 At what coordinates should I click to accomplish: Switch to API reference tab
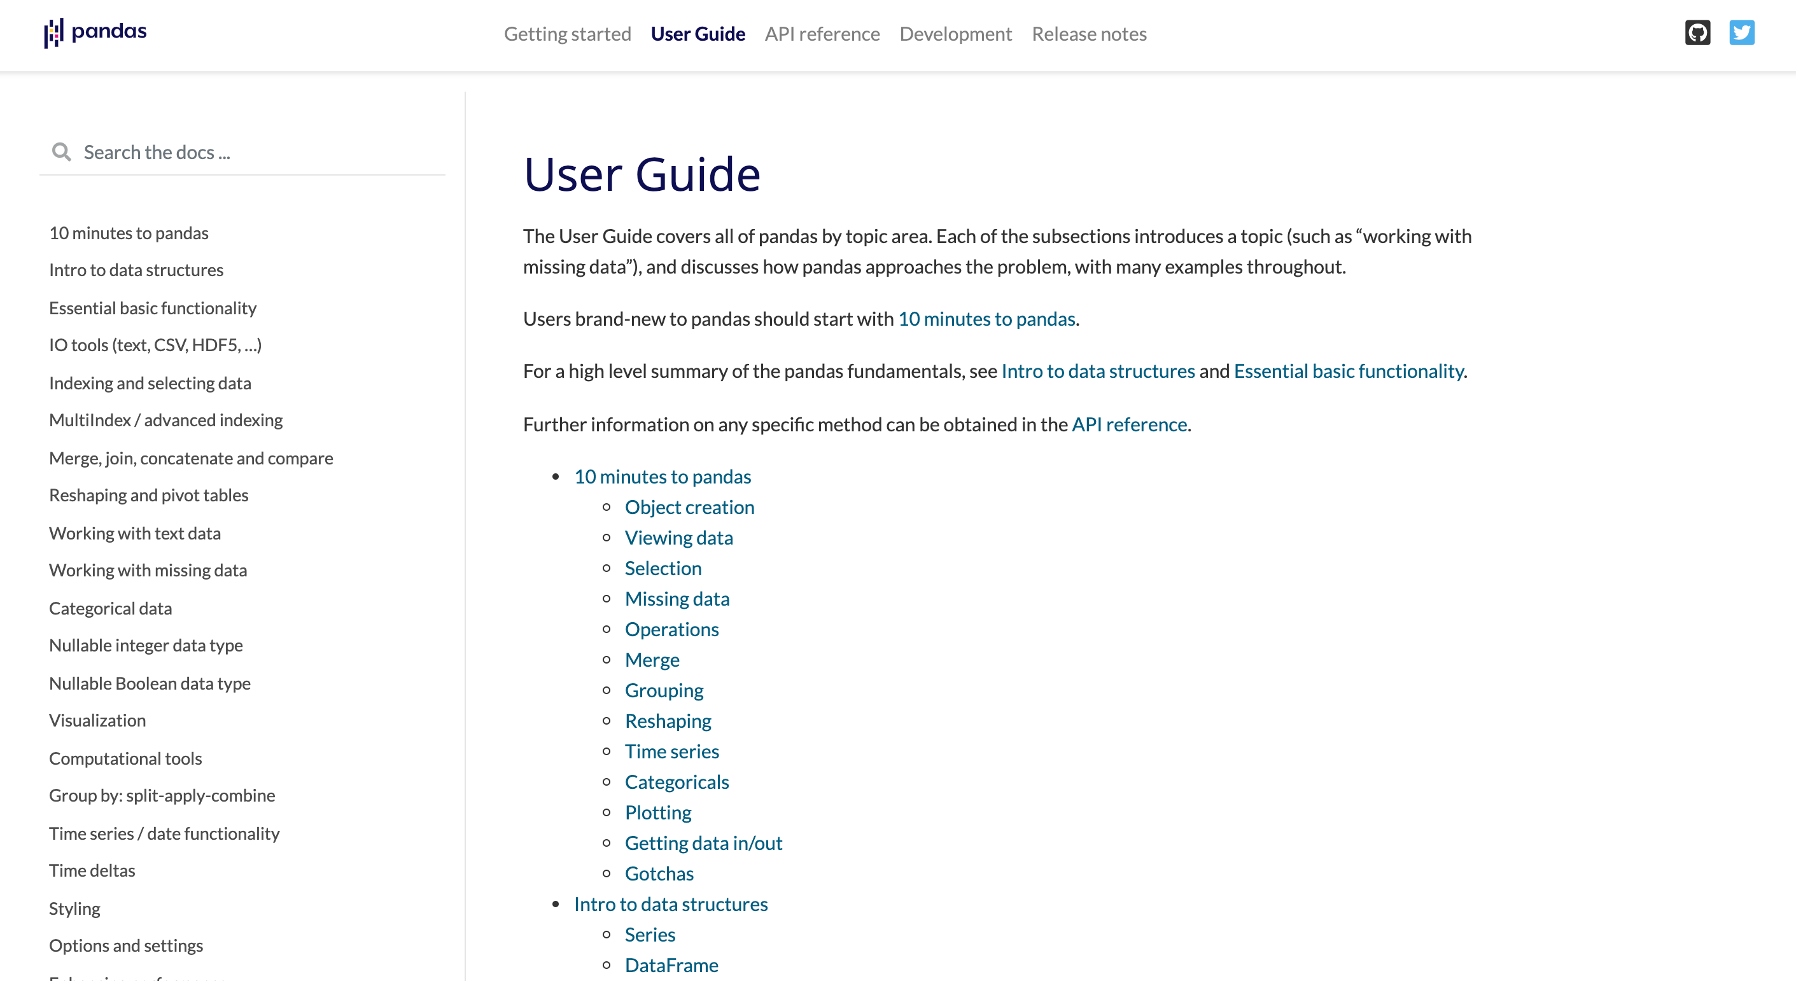[x=821, y=34]
